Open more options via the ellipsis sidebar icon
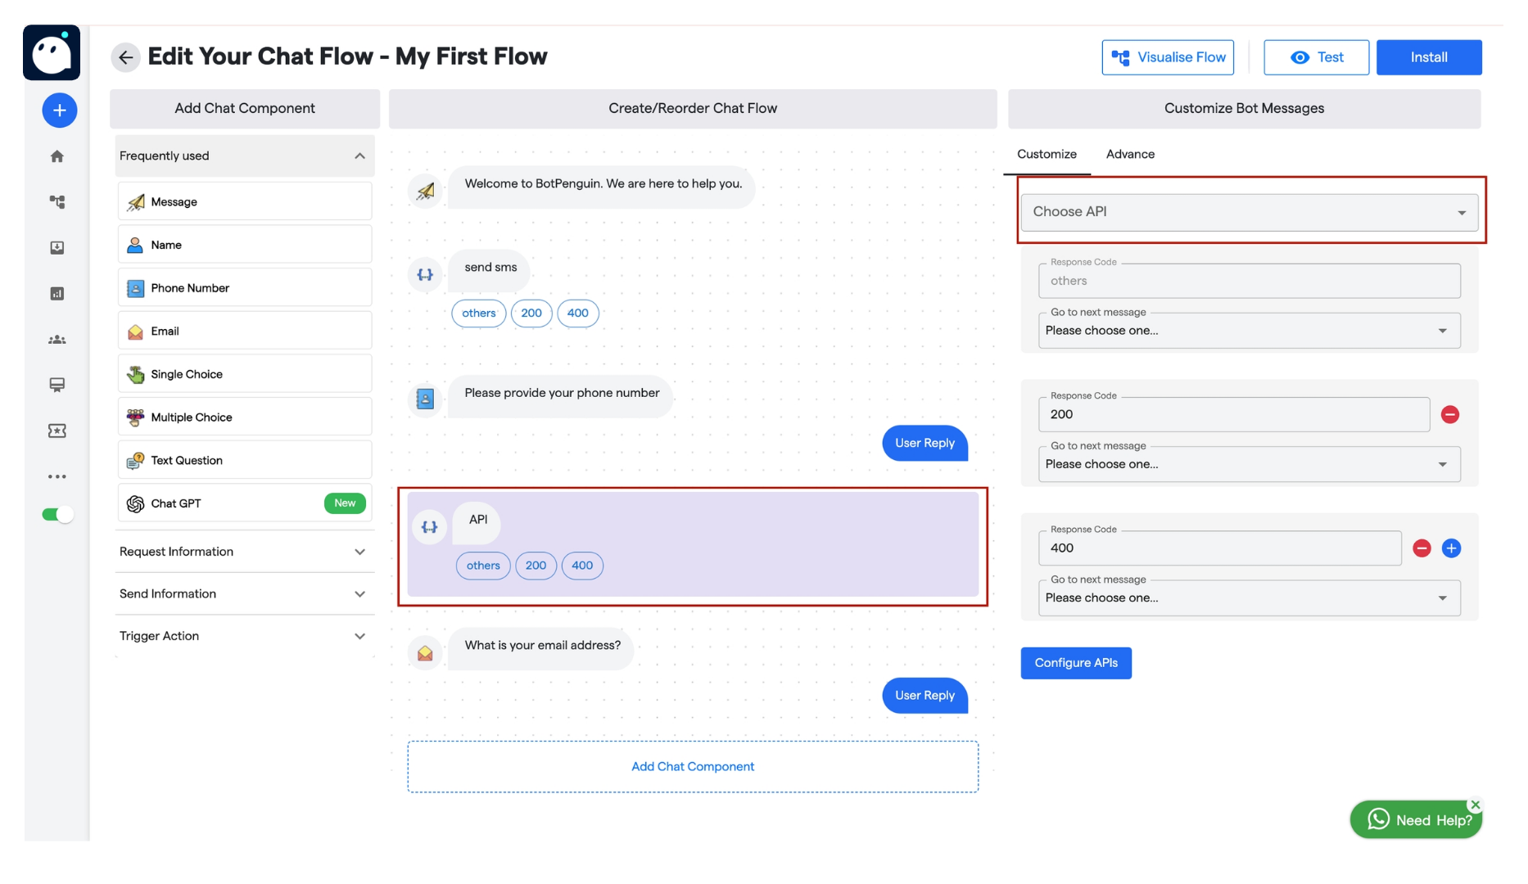Screen dimensions: 1528x884 [x=57, y=476]
